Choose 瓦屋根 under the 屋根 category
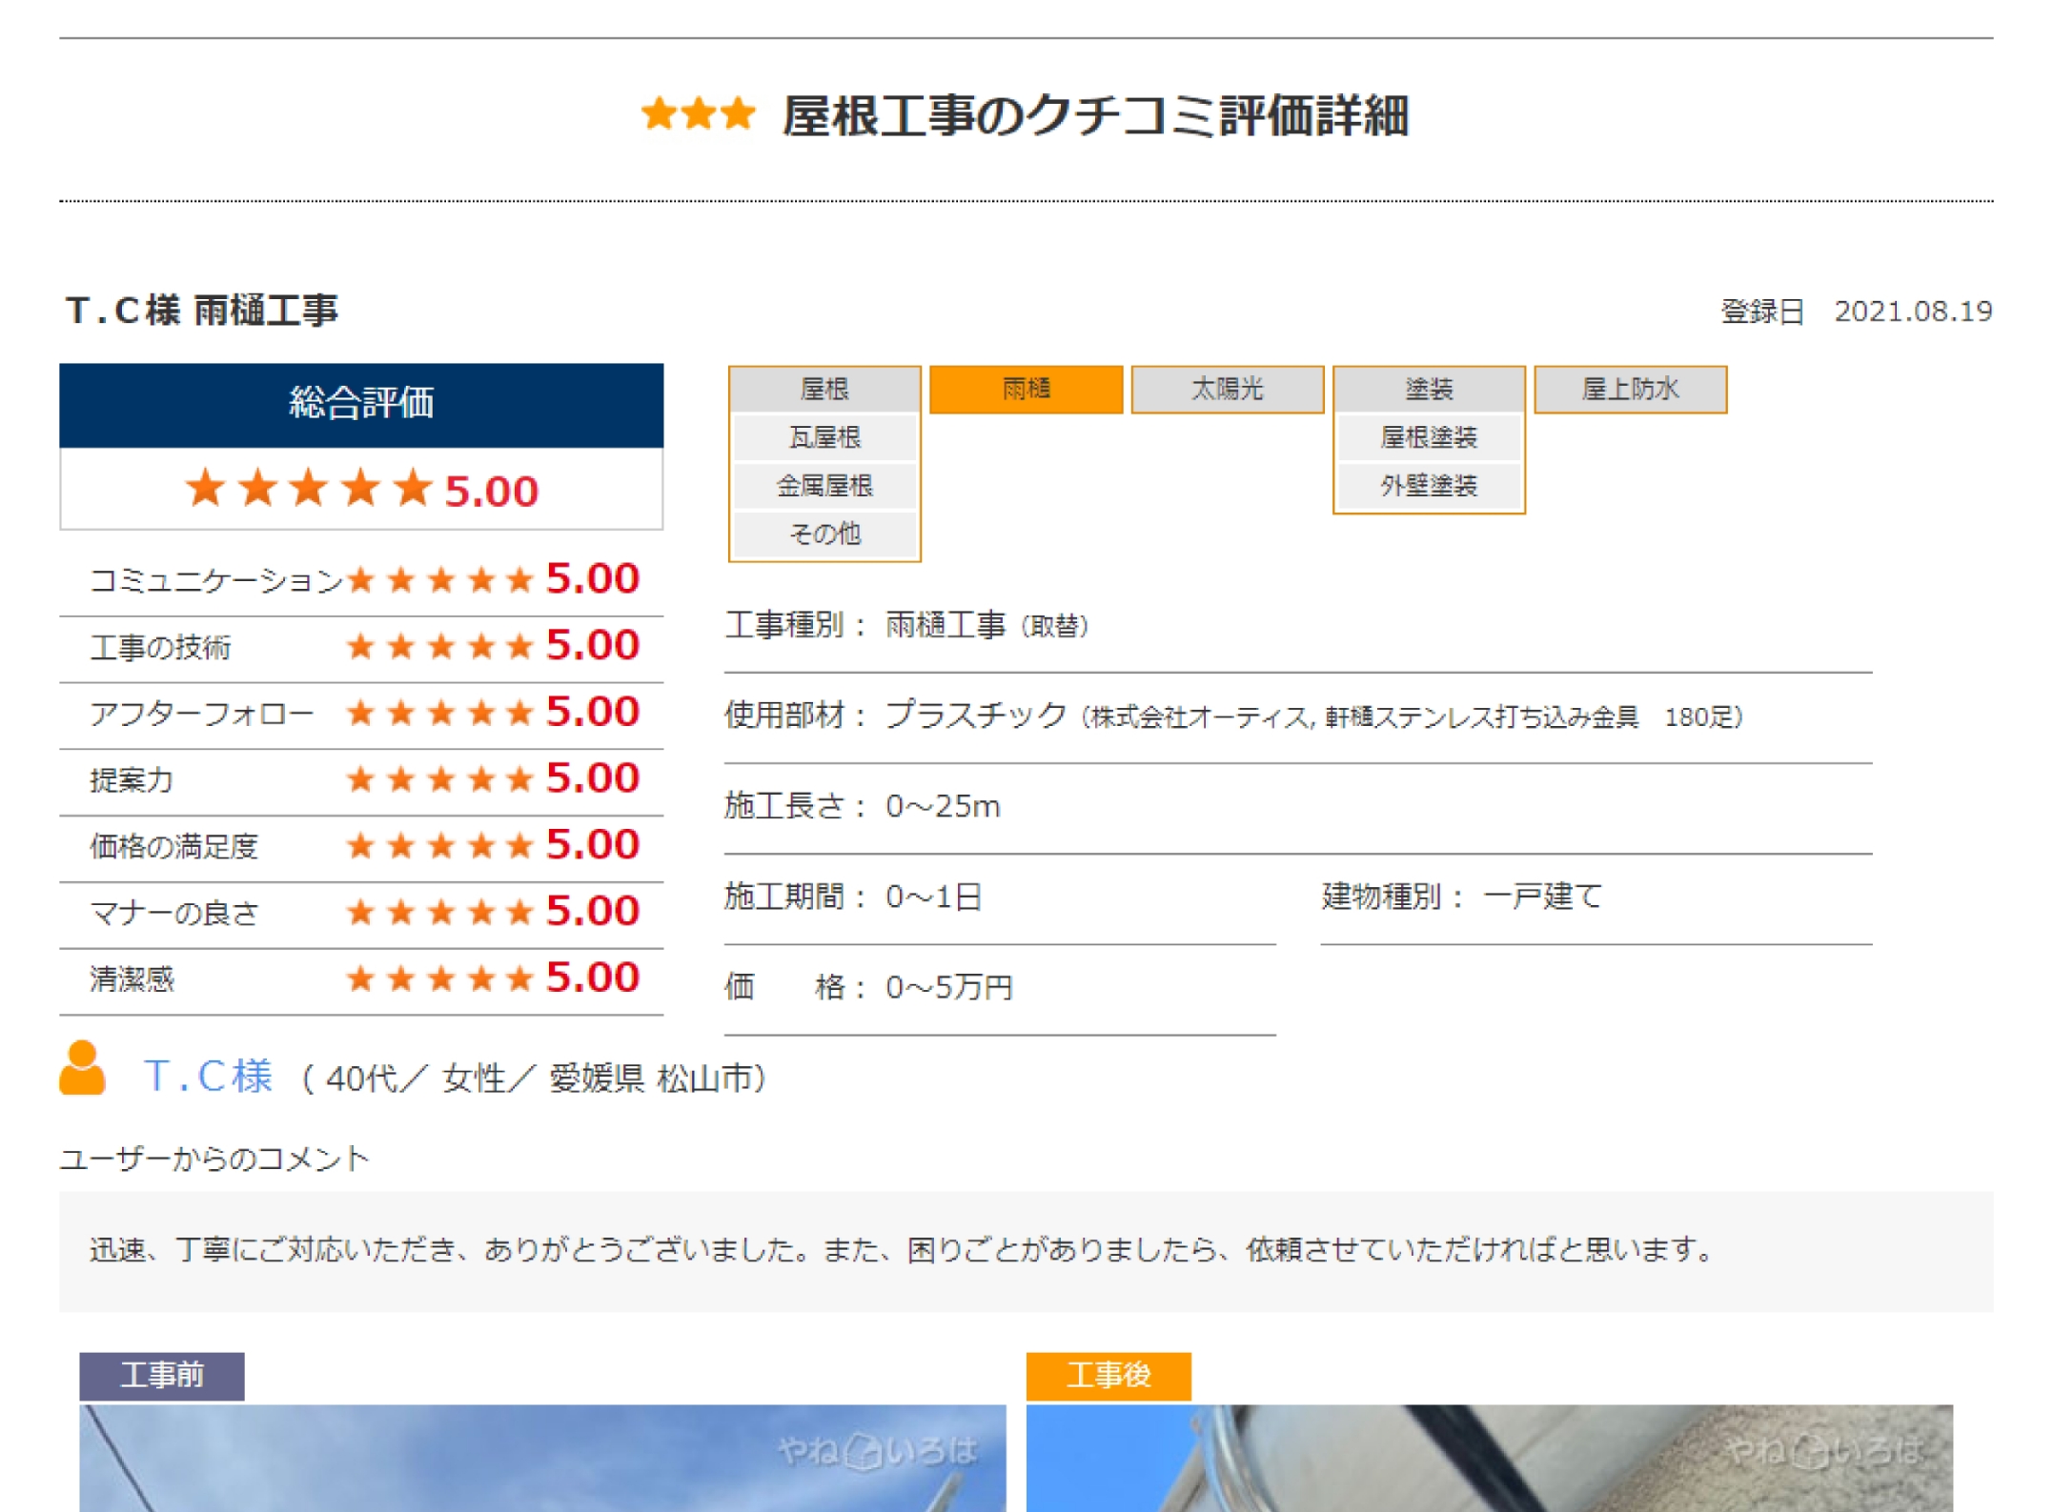The width and height of the screenshot is (2054, 1512). 824,437
